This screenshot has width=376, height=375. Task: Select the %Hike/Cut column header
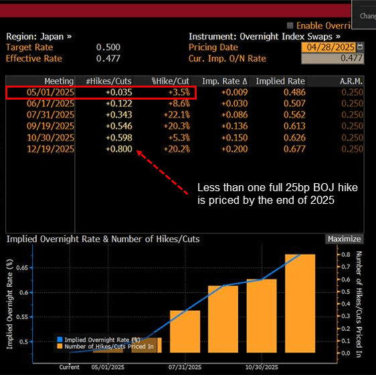point(170,82)
